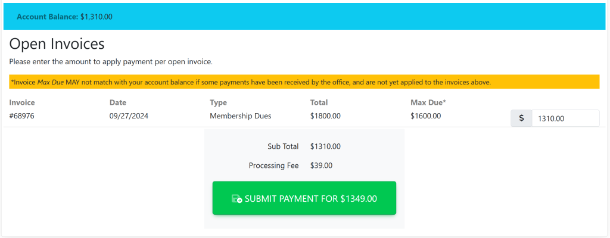The image size is (610, 238).
Task: Click the invoice date 09/27/2024
Action: click(129, 116)
